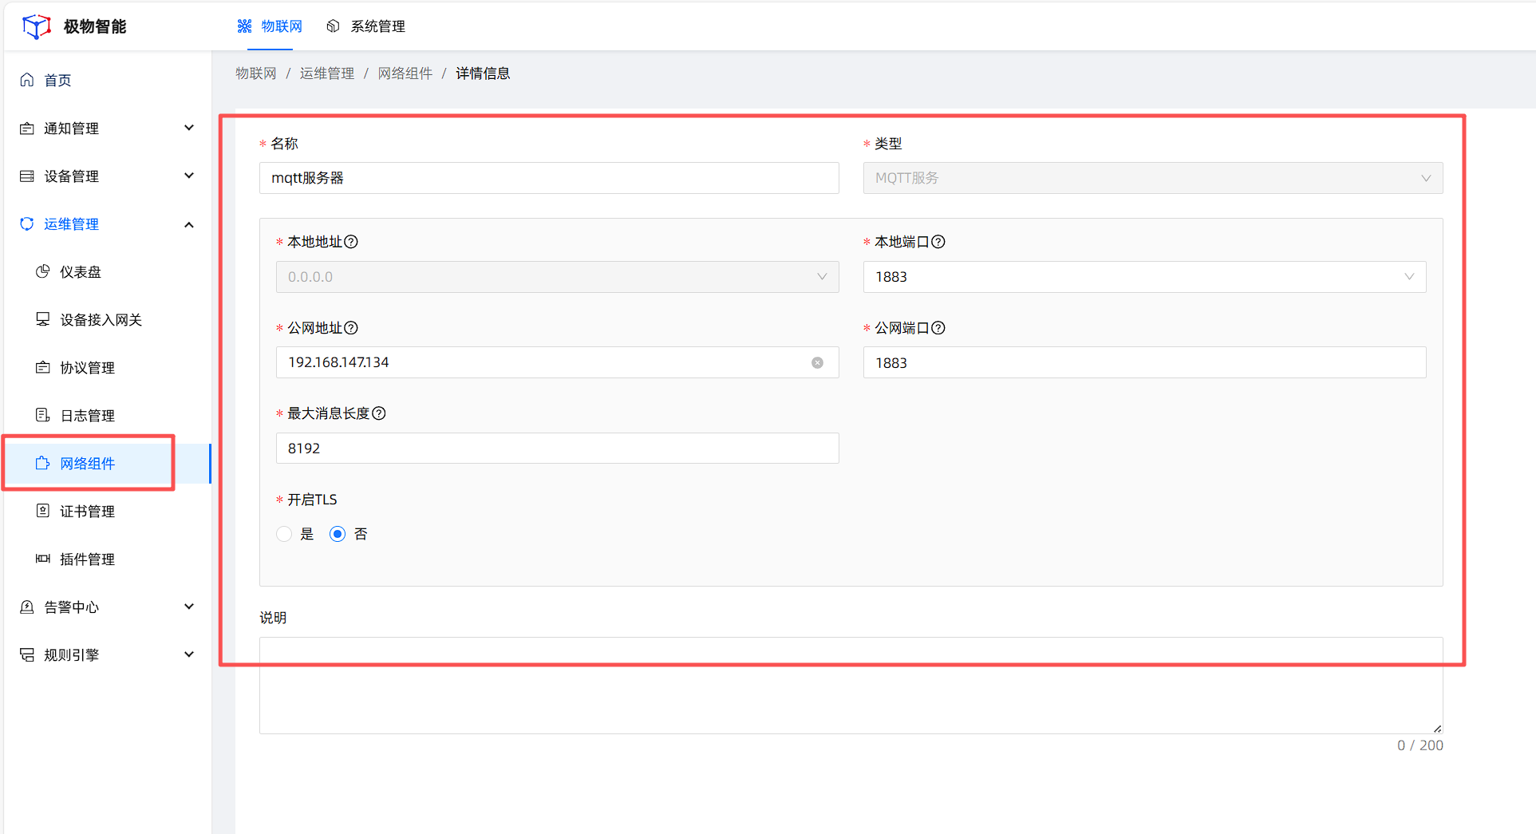The image size is (1536, 834).
Task: Open the 本地端口 1883 dropdown
Action: 1144,277
